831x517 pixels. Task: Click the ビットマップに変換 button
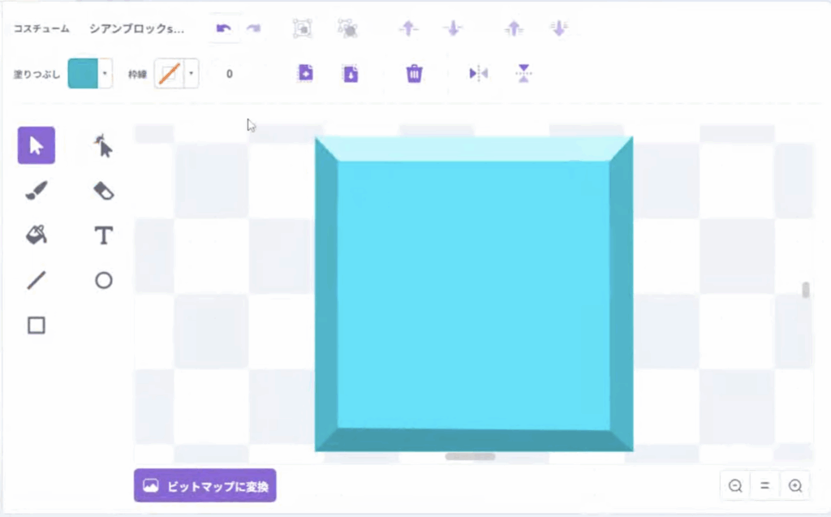coord(205,485)
